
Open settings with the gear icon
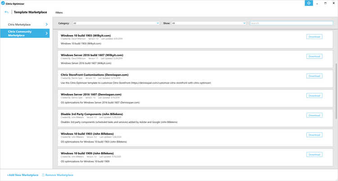309,3
